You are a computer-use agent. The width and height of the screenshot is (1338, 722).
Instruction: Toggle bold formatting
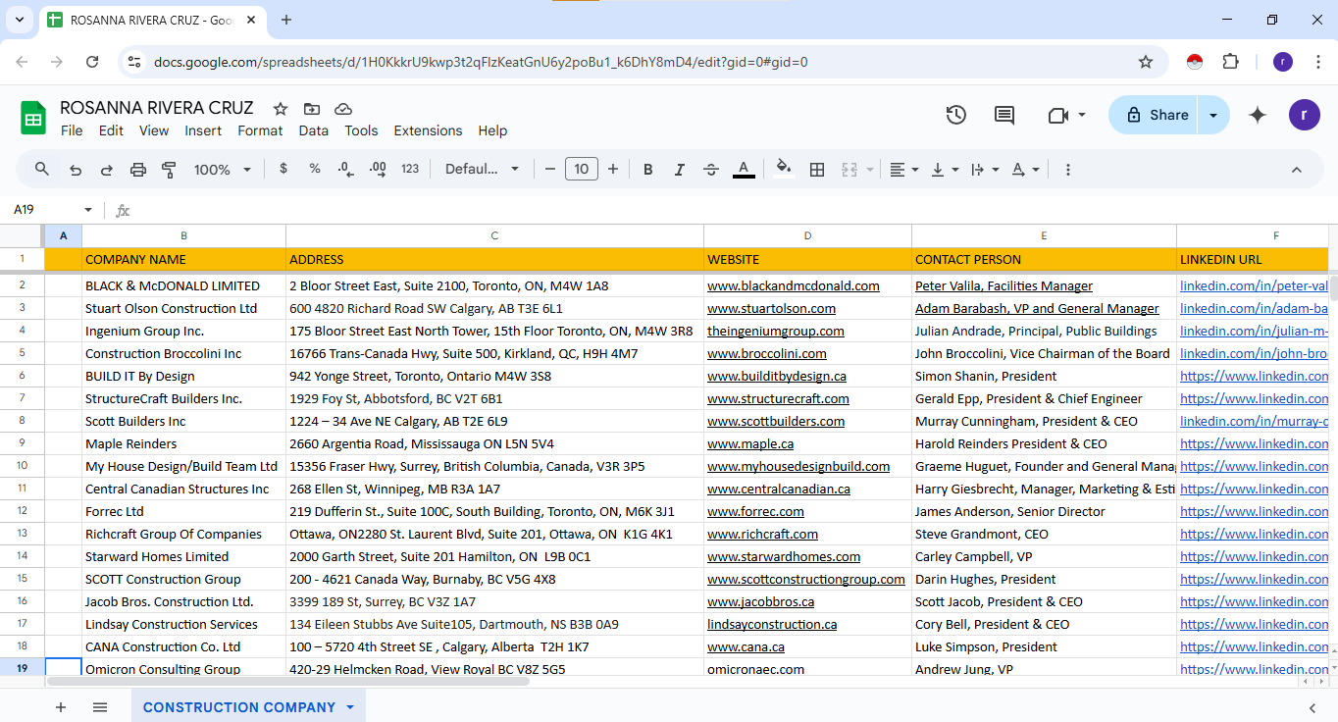(647, 170)
